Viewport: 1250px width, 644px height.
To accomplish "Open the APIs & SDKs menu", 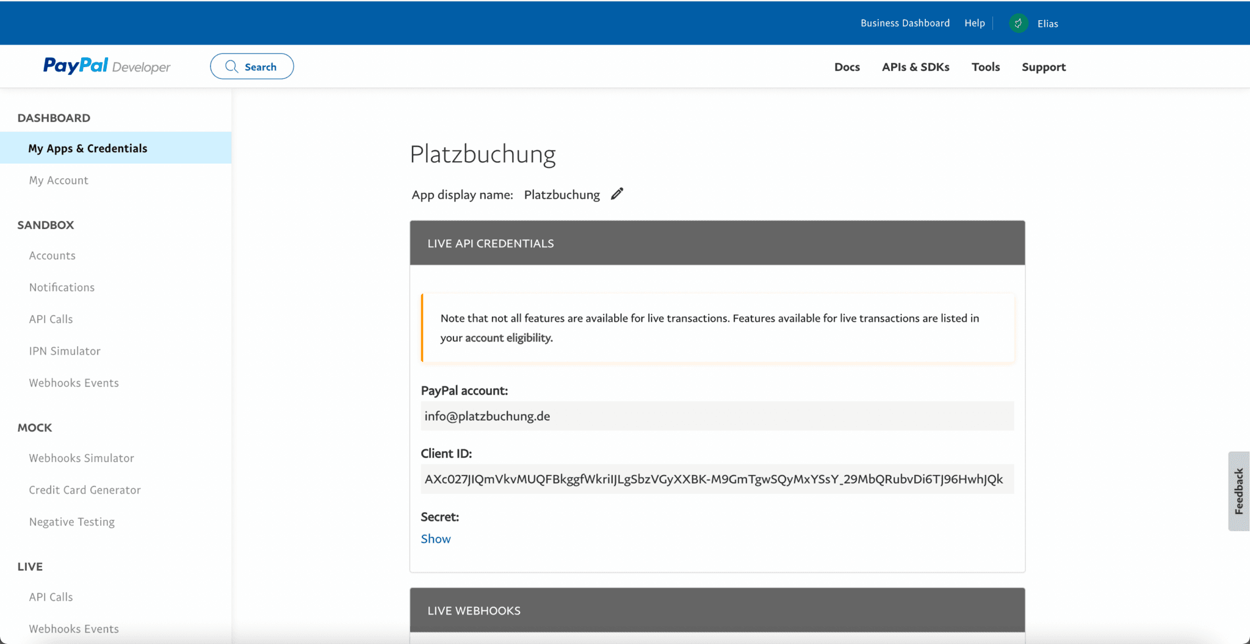I will click(916, 67).
